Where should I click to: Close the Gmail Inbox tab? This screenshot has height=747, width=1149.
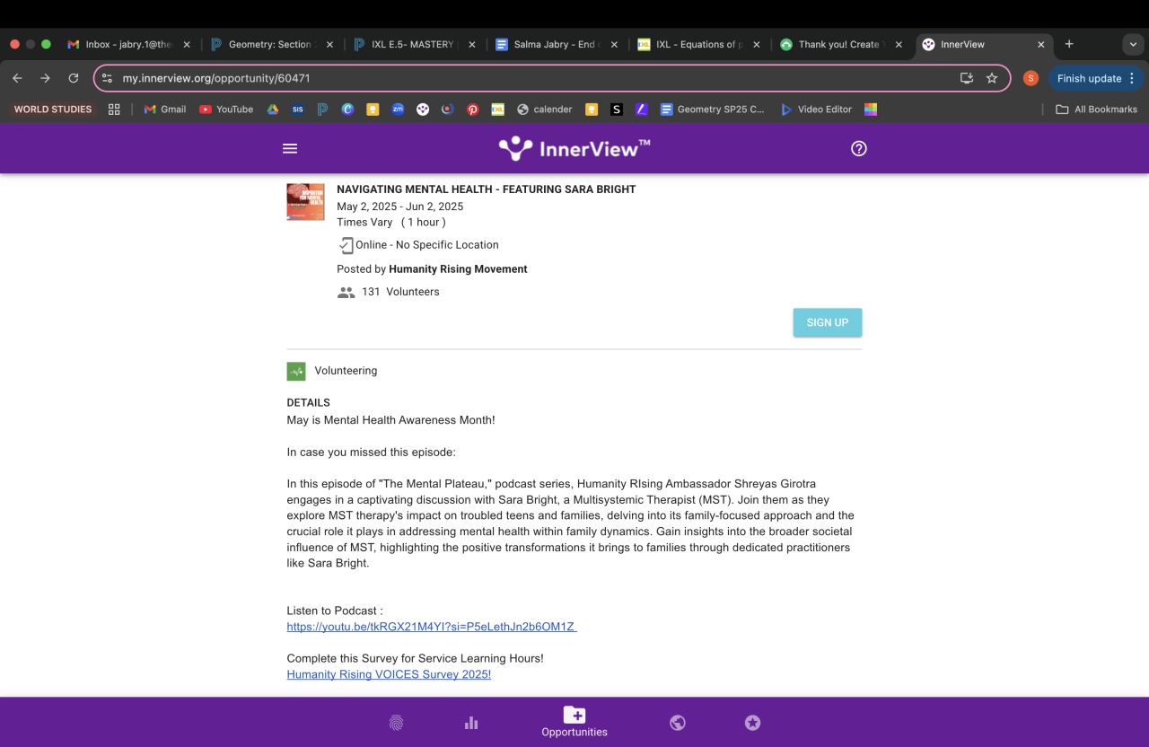tap(187, 44)
